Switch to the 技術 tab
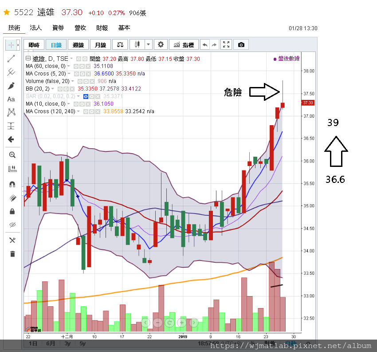 click(14, 28)
